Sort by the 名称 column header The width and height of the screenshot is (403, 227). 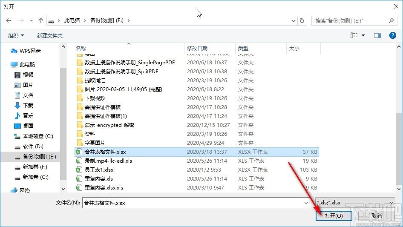click(x=81, y=48)
